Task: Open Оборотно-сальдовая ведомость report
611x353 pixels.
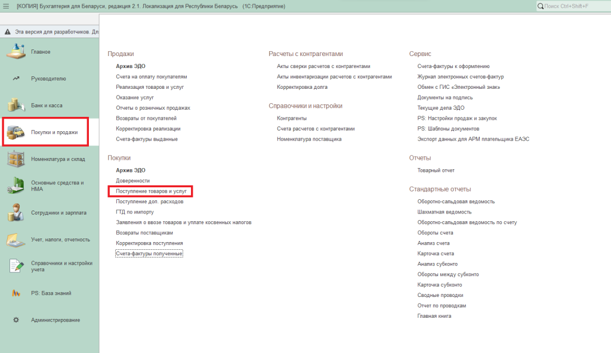Action: pos(456,202)
